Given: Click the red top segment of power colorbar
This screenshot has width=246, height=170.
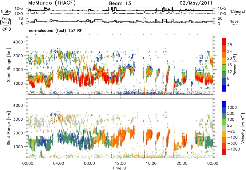Looking at the screenshot, I should [224, 41].
